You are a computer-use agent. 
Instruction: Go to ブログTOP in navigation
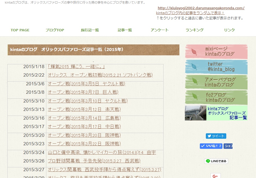(x=55, y=30)
